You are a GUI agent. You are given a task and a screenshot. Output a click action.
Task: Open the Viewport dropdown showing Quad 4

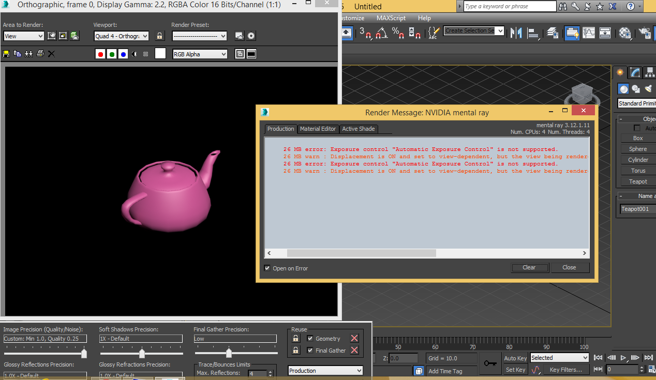pyautogui.click(x=121, y=36)
